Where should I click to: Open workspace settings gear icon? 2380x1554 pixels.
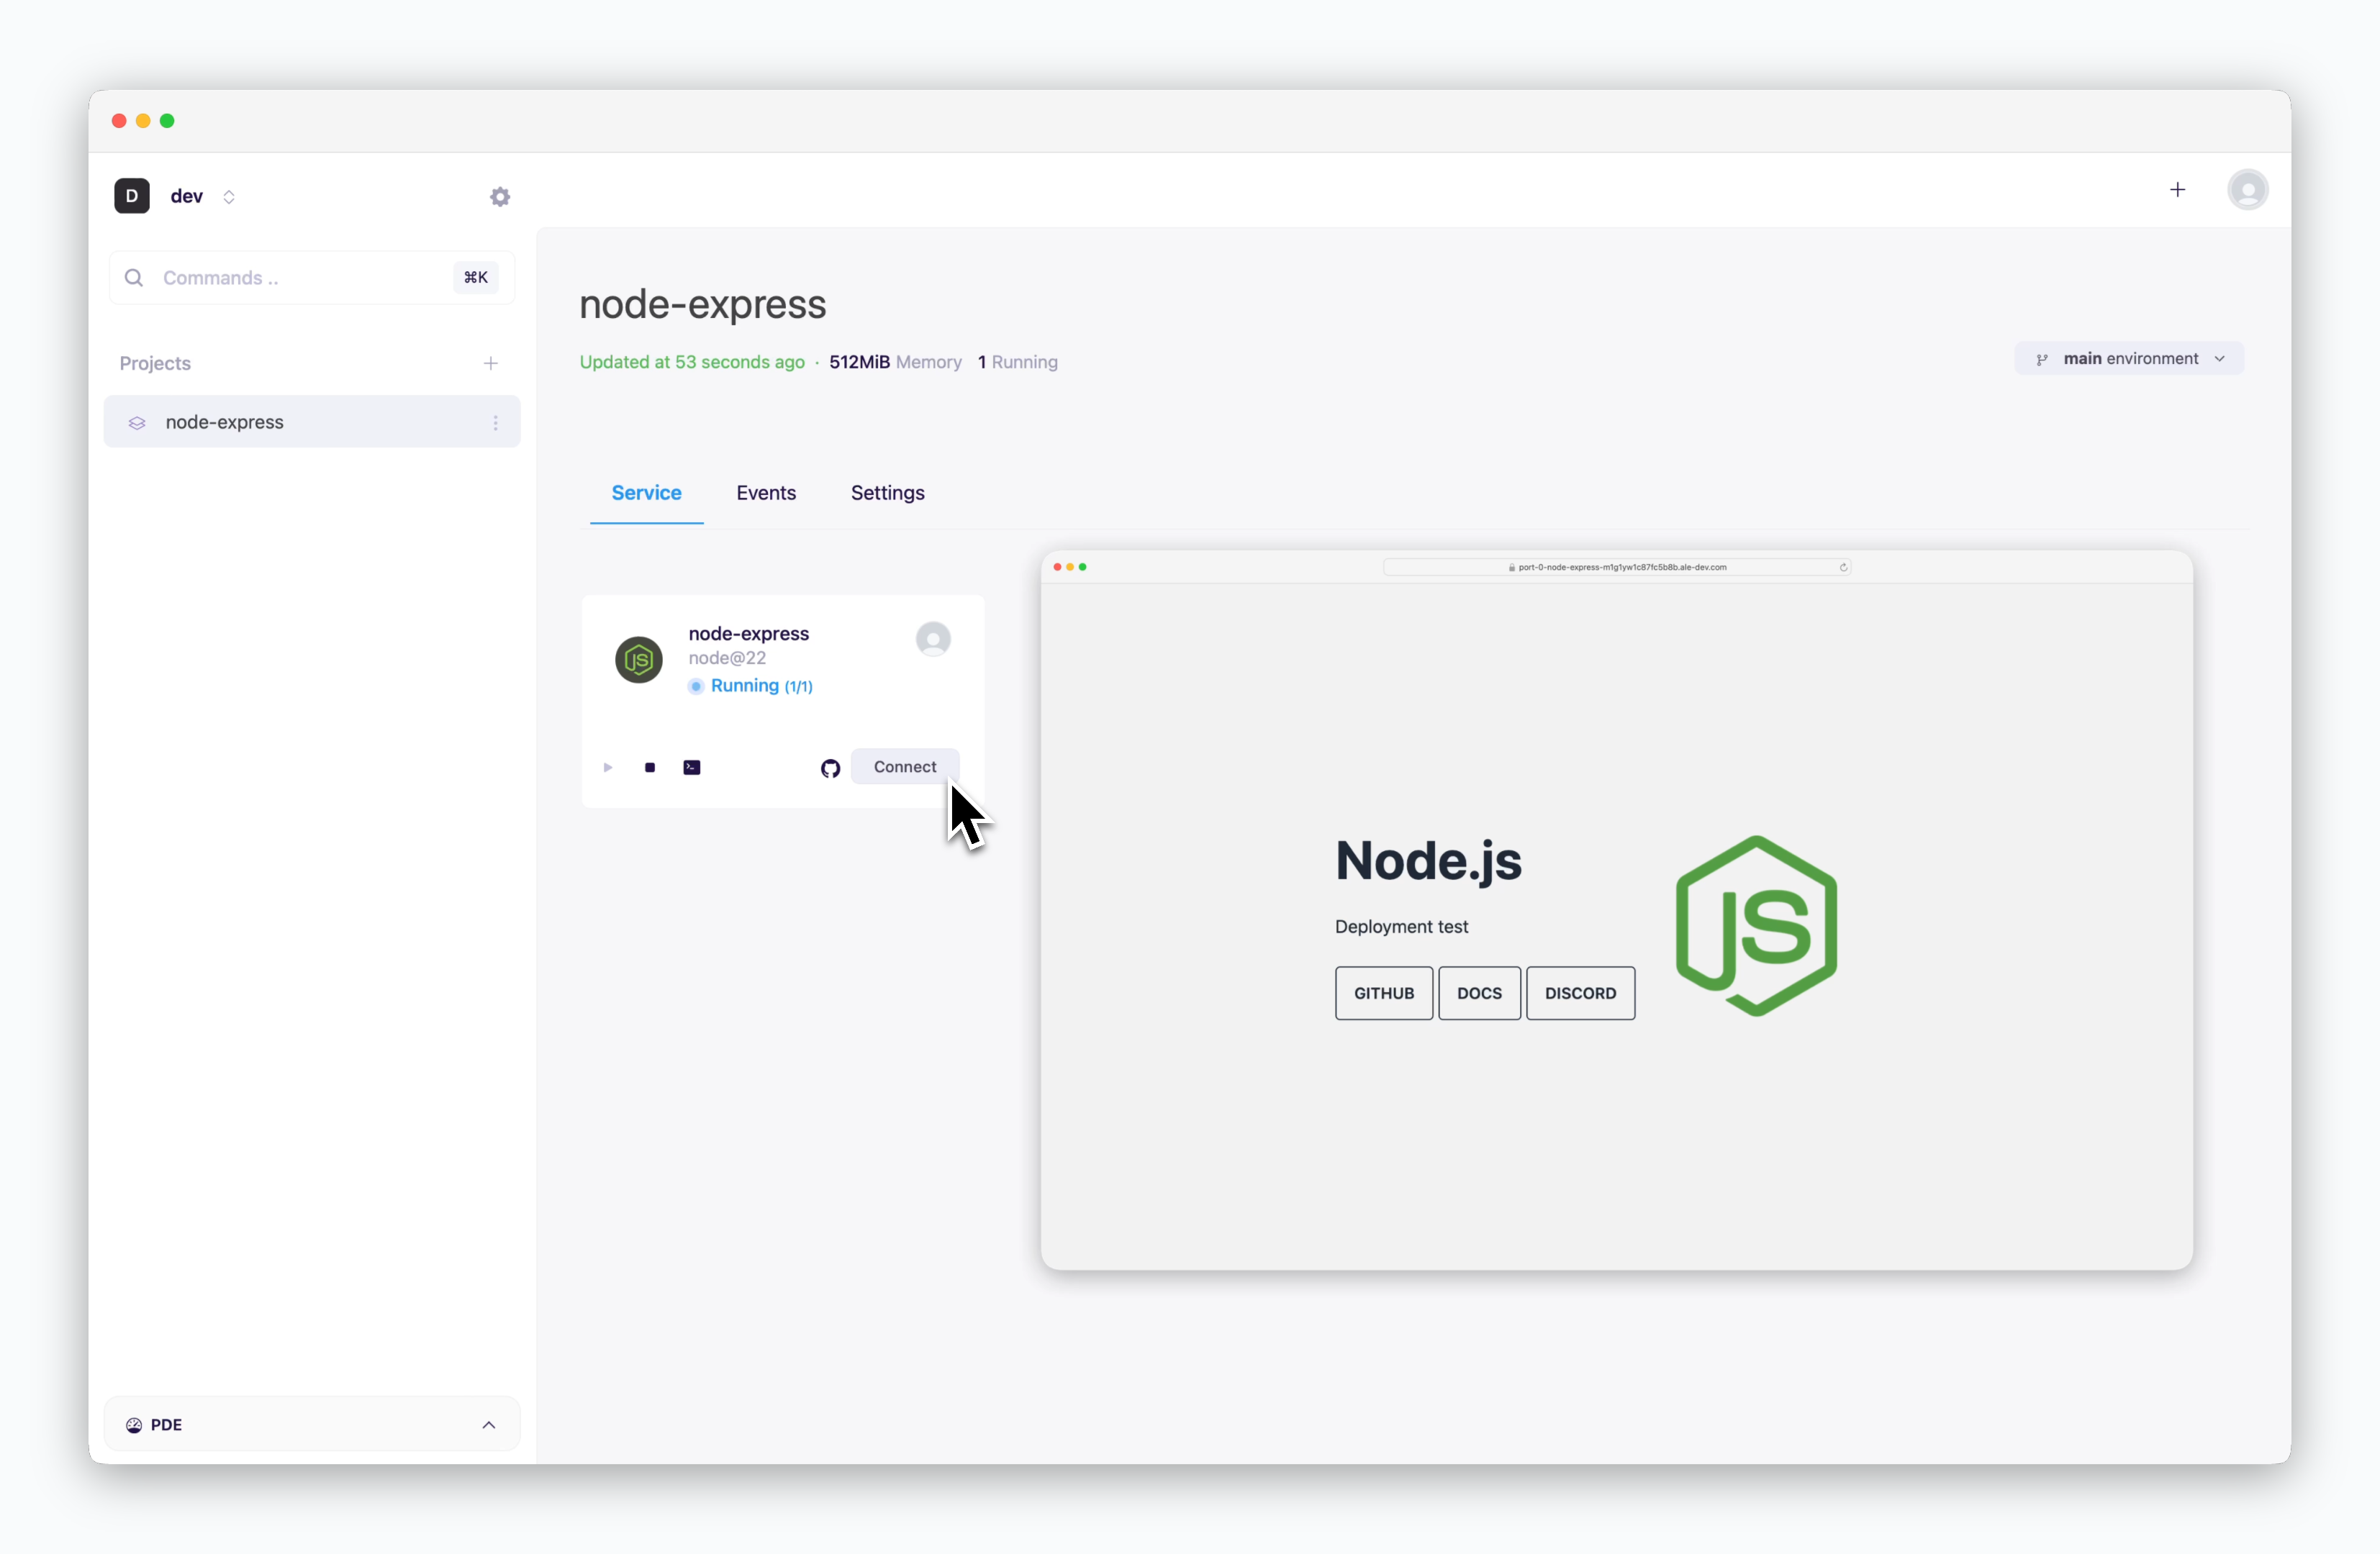coord(500,197)
